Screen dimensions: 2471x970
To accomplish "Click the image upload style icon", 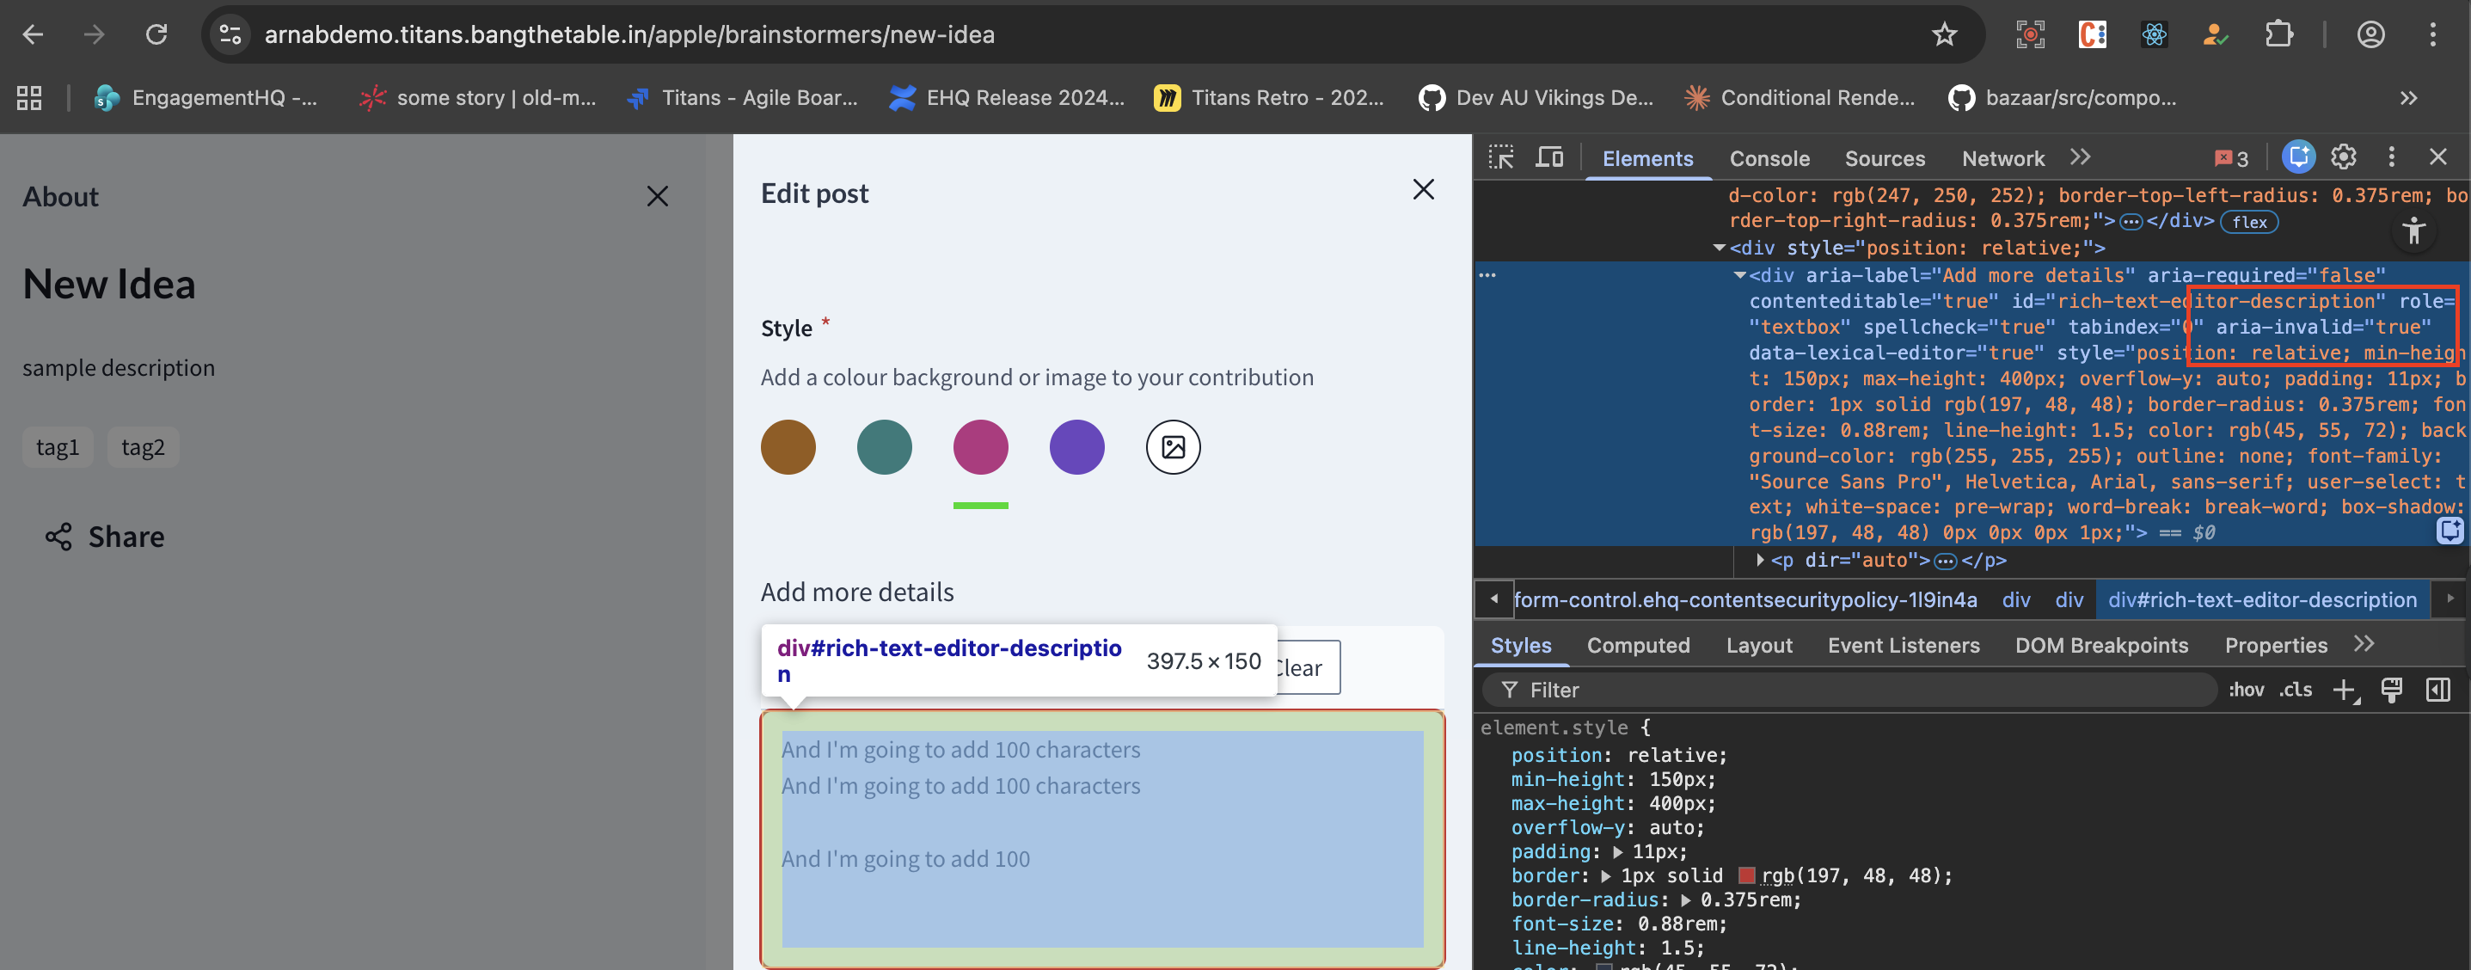I will [1172, 447].
